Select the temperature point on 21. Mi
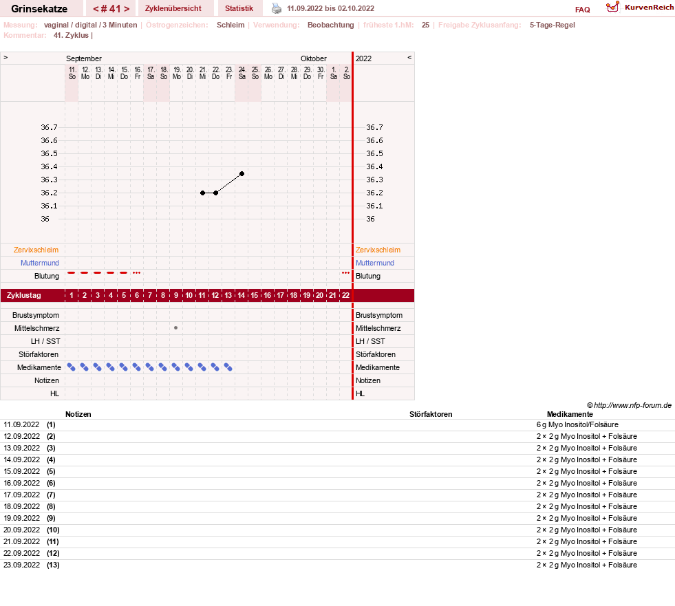Screen dimensions: 675x606 tap(202, 193)
